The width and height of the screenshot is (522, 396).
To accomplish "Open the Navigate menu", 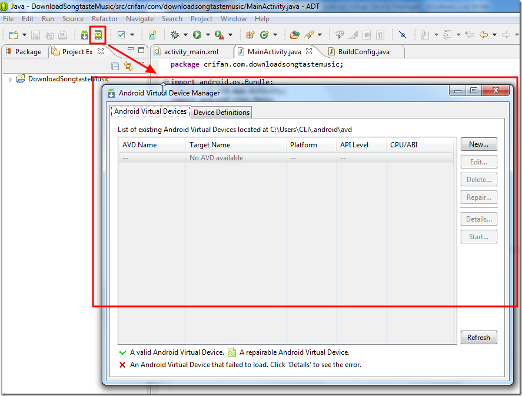I will click(x=140, y=19).
